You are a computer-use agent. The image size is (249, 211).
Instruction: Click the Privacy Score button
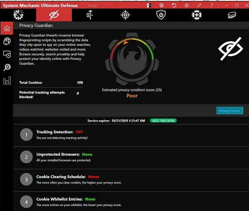[229, 111]
